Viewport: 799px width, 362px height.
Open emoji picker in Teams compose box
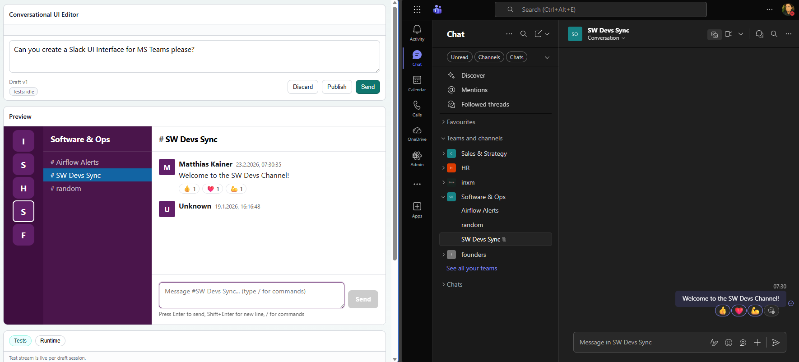(x=728, y=343)
